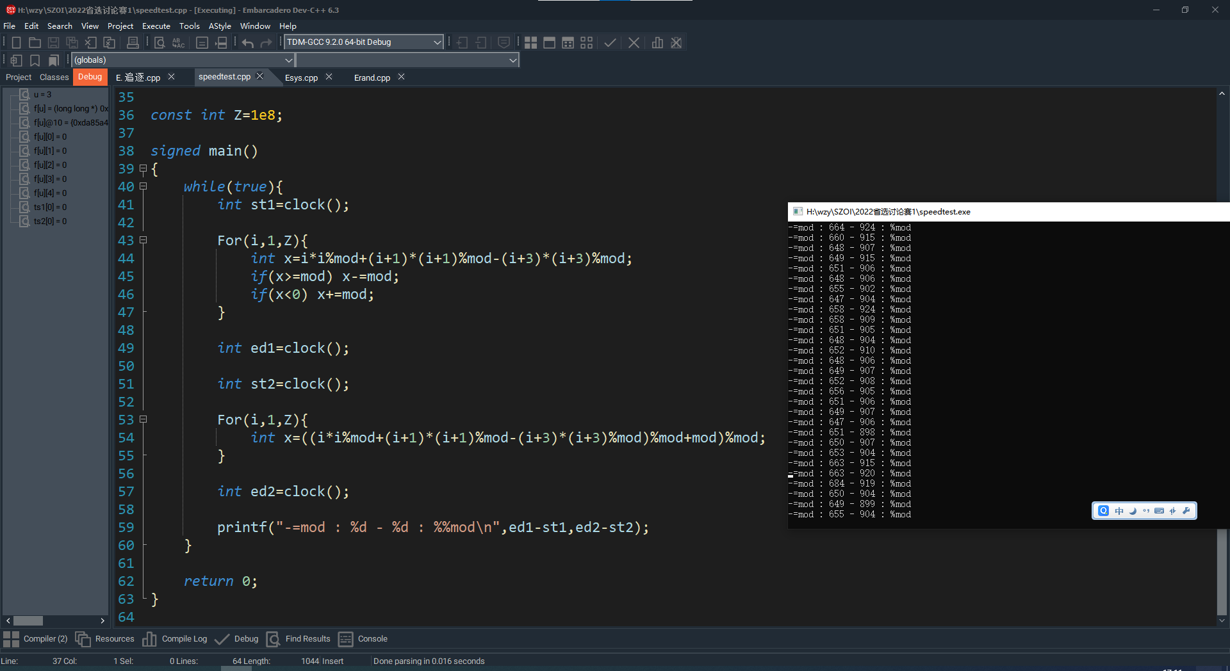Click the Rebuild All grid toolbar icon

586,43
